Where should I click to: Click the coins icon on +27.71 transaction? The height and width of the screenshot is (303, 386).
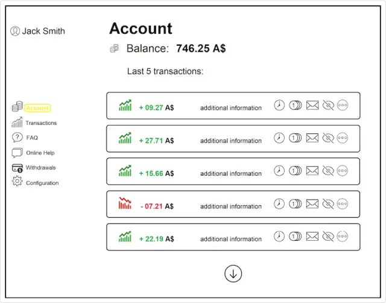[295, 138]
